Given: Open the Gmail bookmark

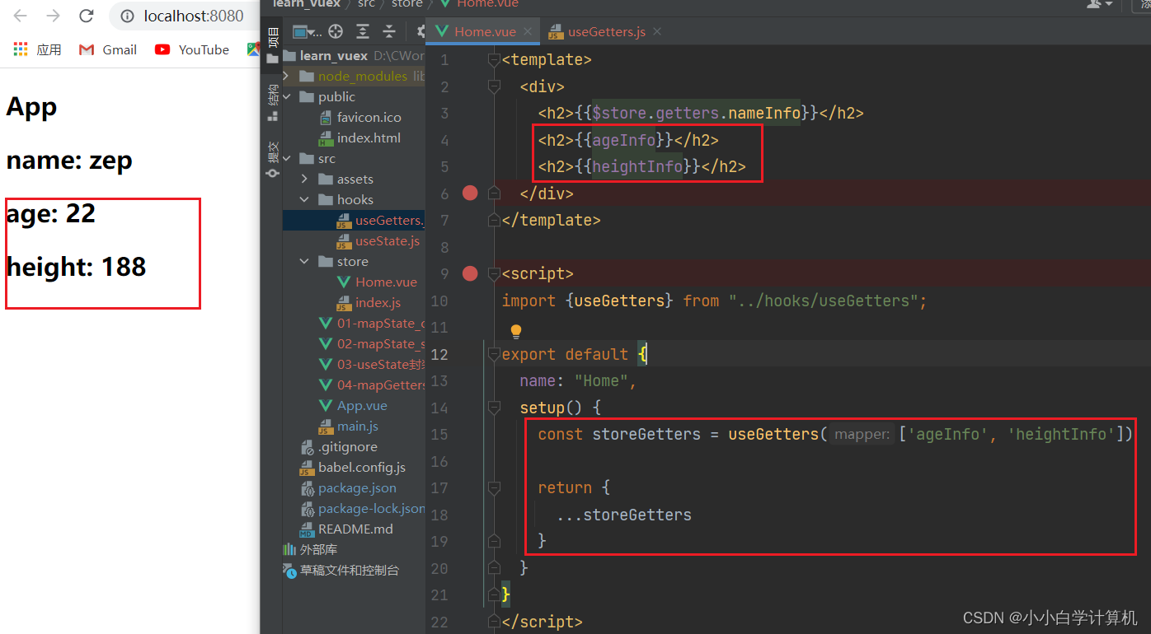Looking at the screenshot, I should point(108,49).
